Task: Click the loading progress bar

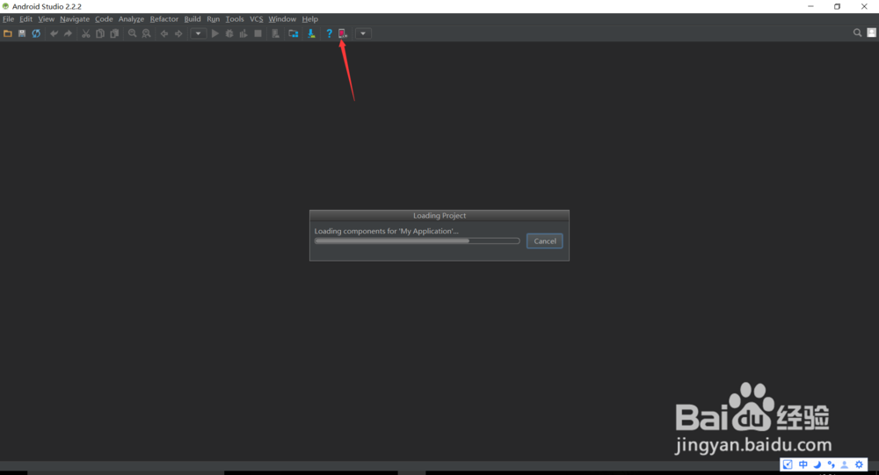Action: [417, 241]
